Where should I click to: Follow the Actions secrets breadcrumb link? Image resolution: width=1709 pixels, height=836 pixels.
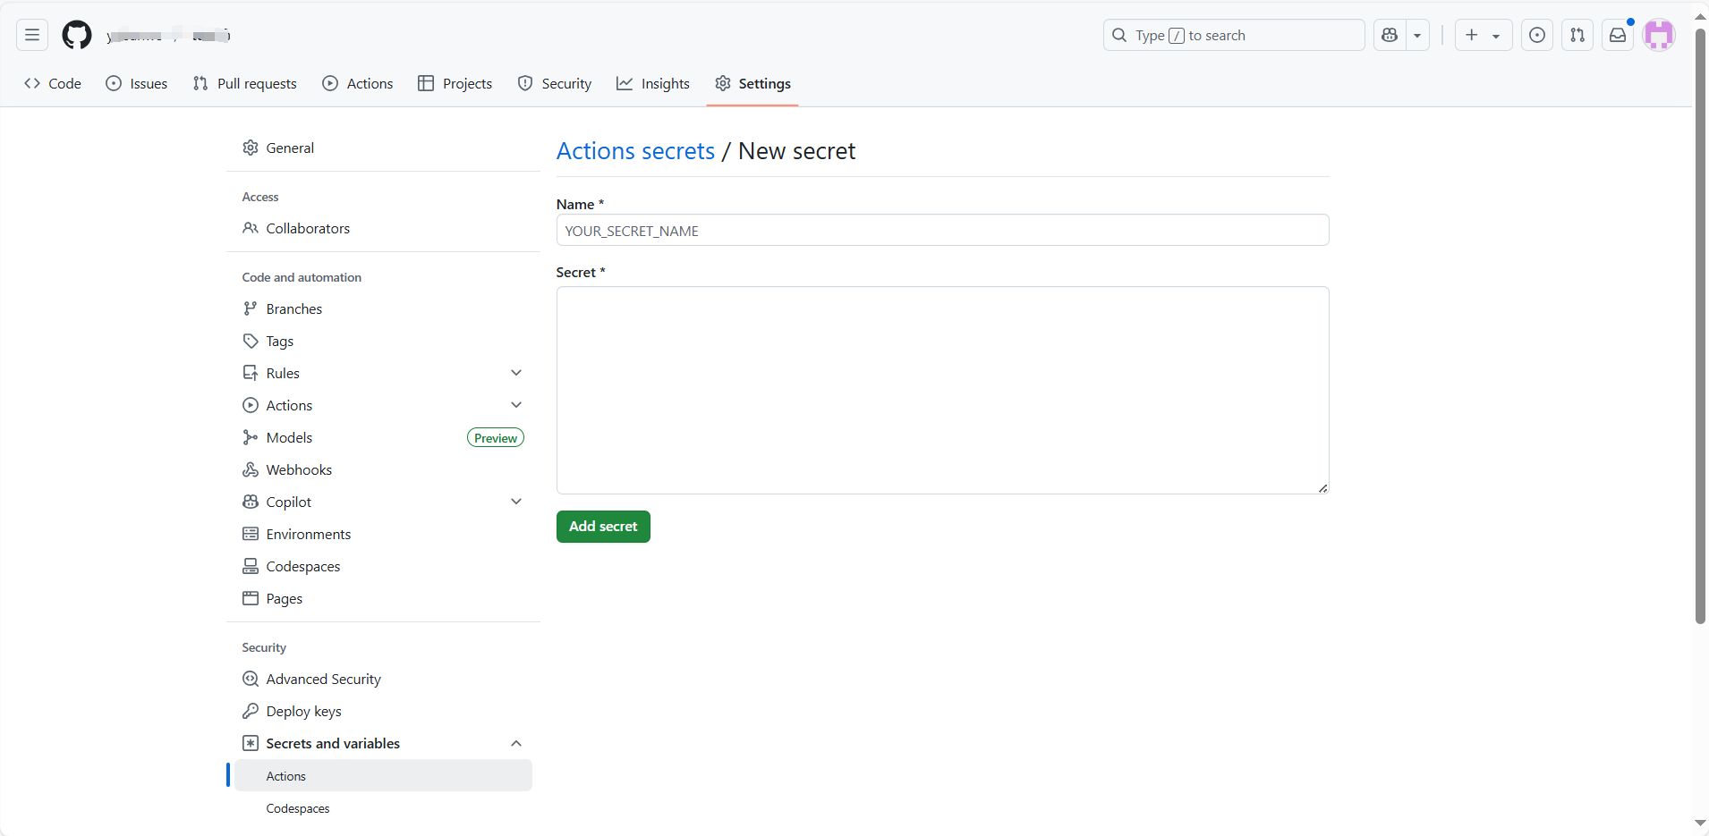tap(635, 151)
